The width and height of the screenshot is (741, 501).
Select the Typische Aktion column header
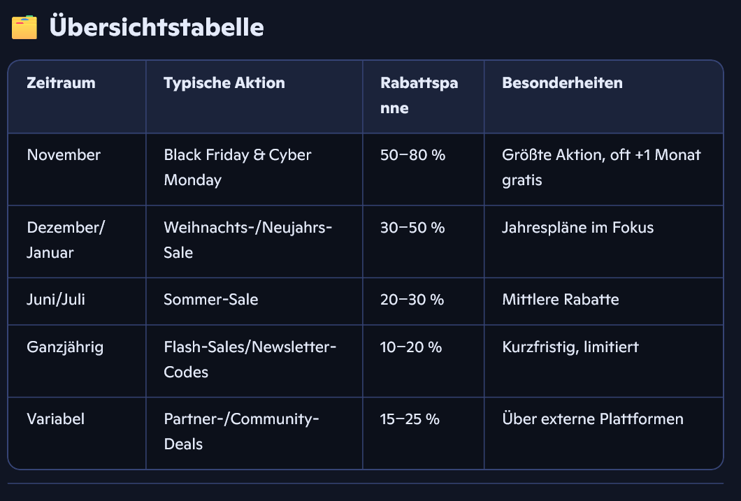coord(224,83)
